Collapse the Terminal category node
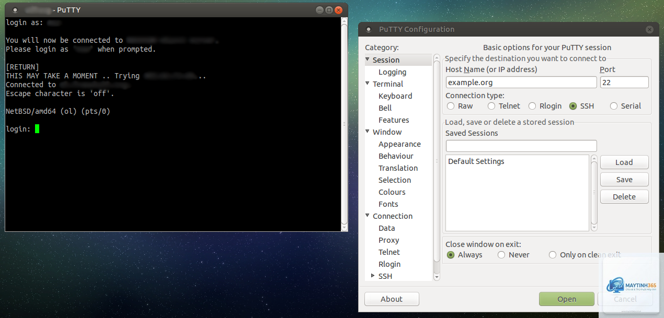This screenshot has height=318, width=664. click(x=368, y=84)
